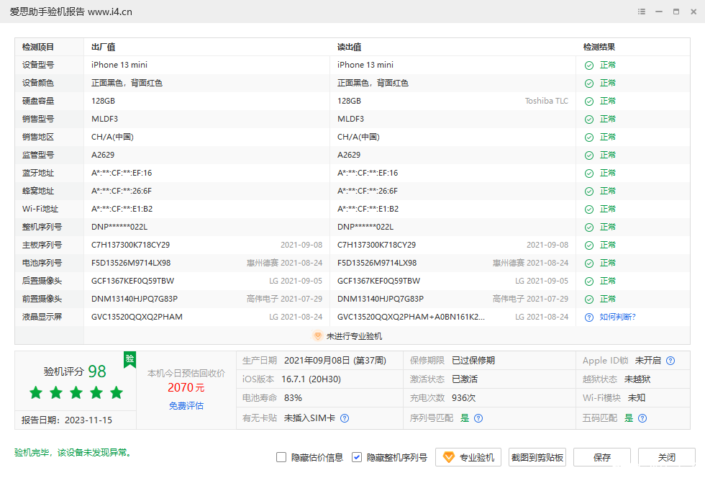Click the green check icon for 电池序列号 row
705x478 pixels.
[x=589, y=263]
